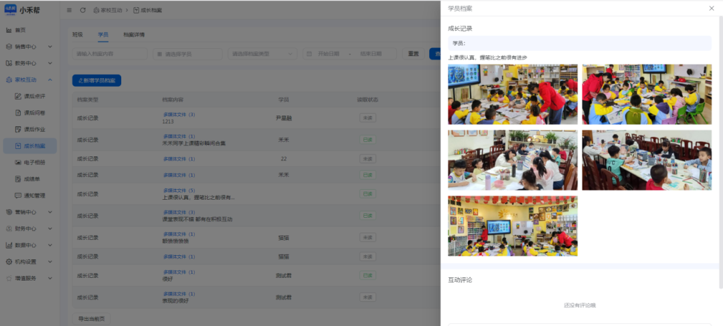The image size is (723, 326).
Task: Expand the 机构设置 sidebar menu
Action: [x=29, y=262]
